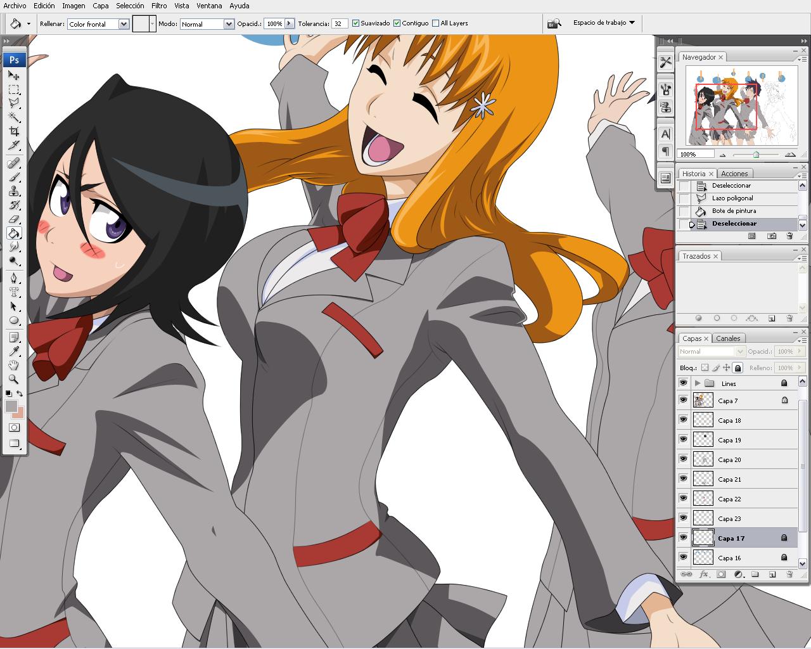This screenshot has width=811, height=649.
Task: Select the Smudge tool
Action: tap(14, 247)
